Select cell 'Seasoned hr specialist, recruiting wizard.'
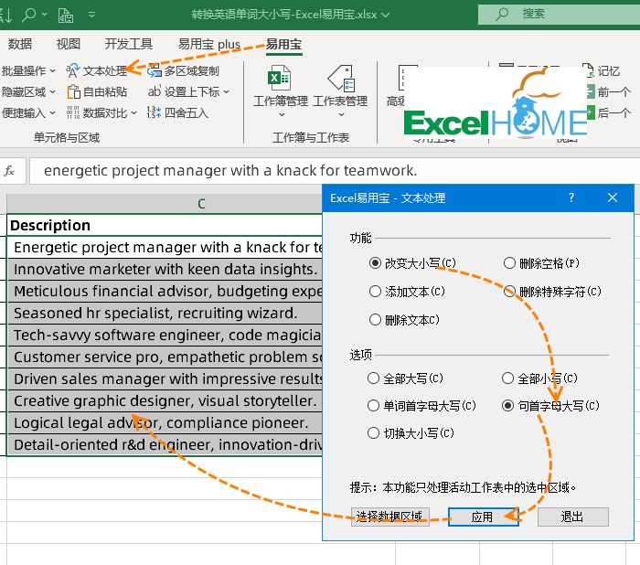 pyautogui.click(x=165, y=313)
